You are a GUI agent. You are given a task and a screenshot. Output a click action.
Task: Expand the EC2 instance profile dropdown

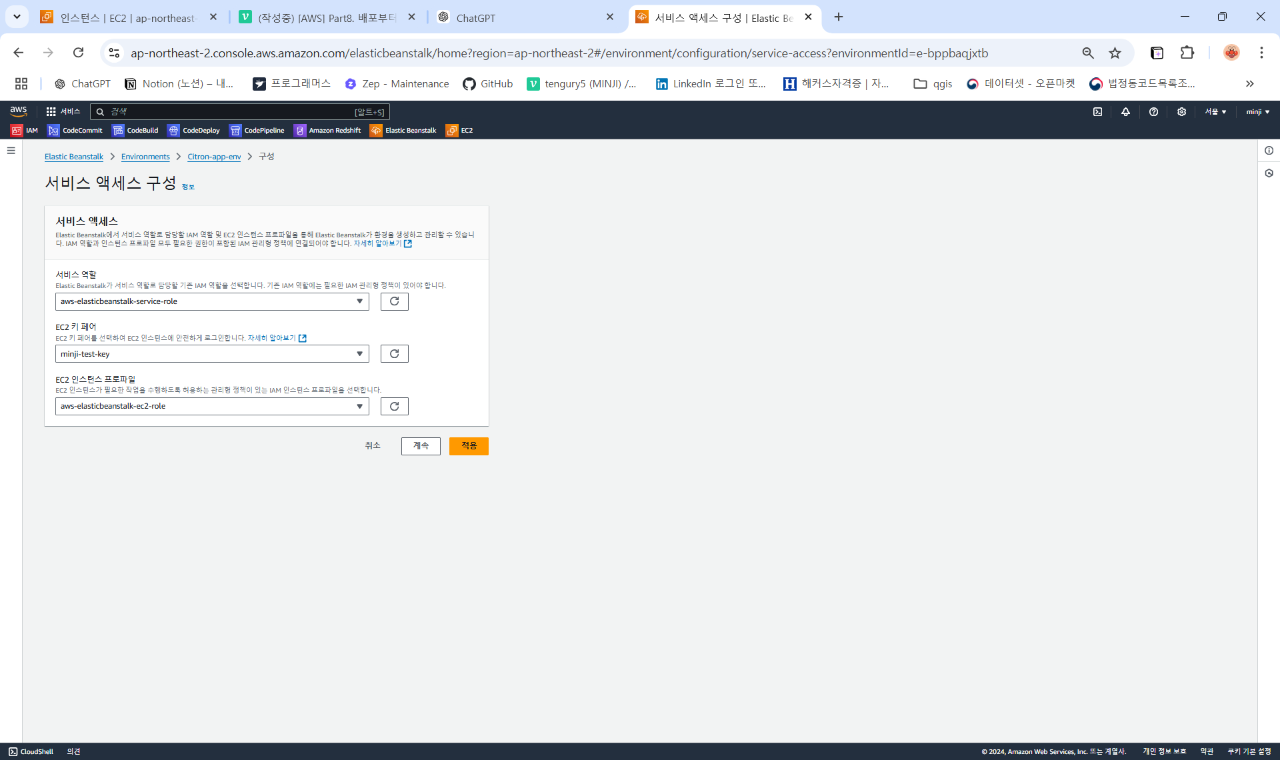[x=212, y=406]
